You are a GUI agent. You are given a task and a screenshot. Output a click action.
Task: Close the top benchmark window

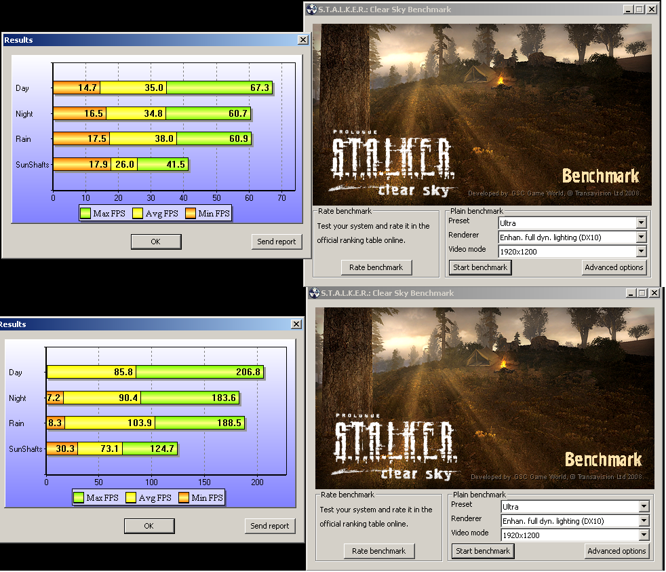(x=652, y=9)
